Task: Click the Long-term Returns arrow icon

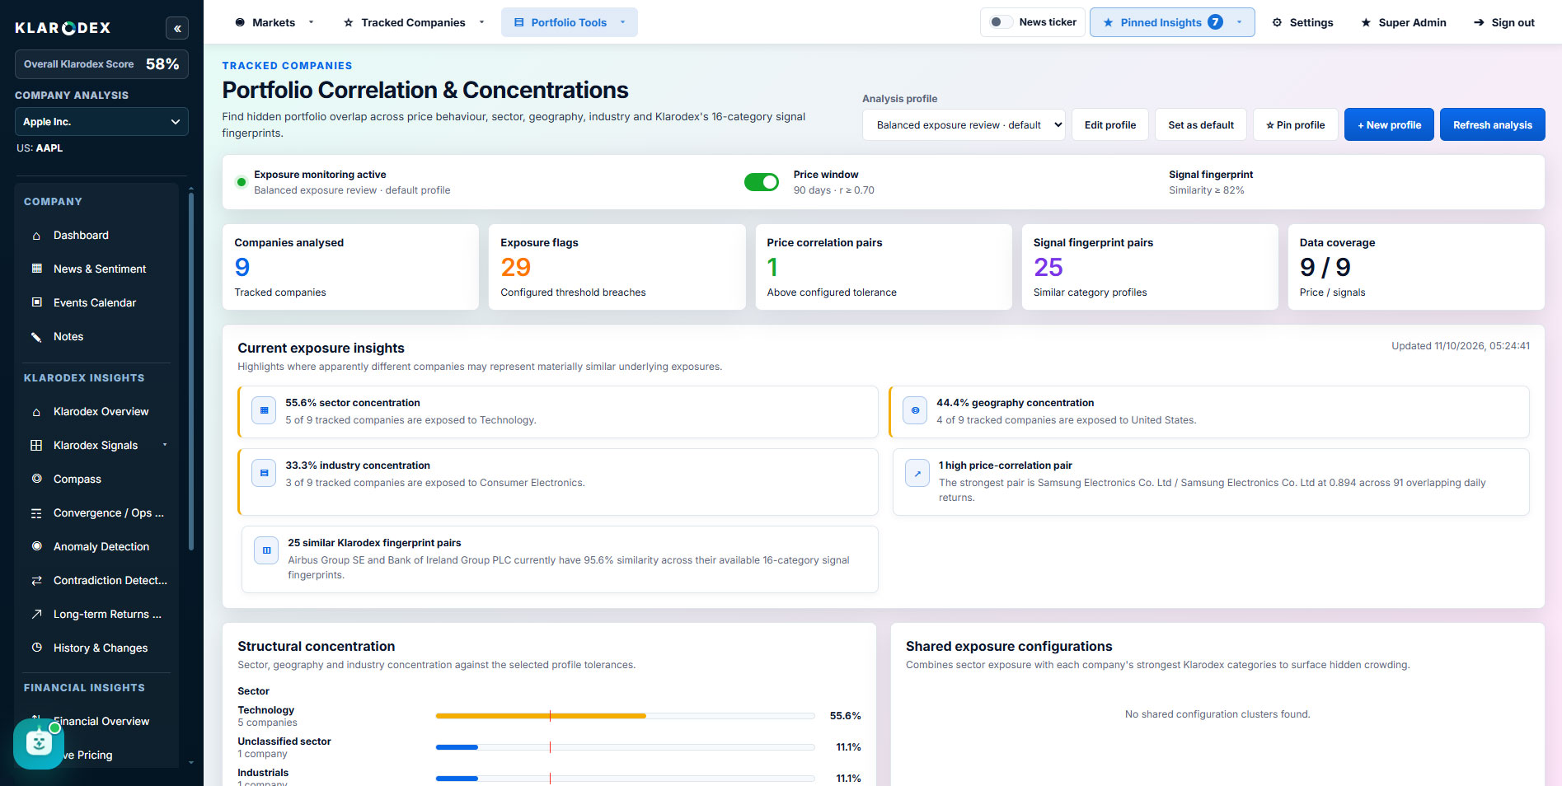Action: (x=36, y=614)
